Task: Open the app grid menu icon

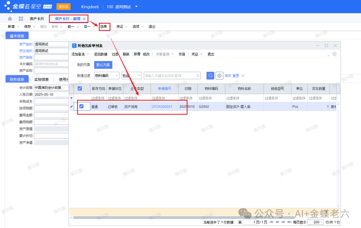Action: 21,19
